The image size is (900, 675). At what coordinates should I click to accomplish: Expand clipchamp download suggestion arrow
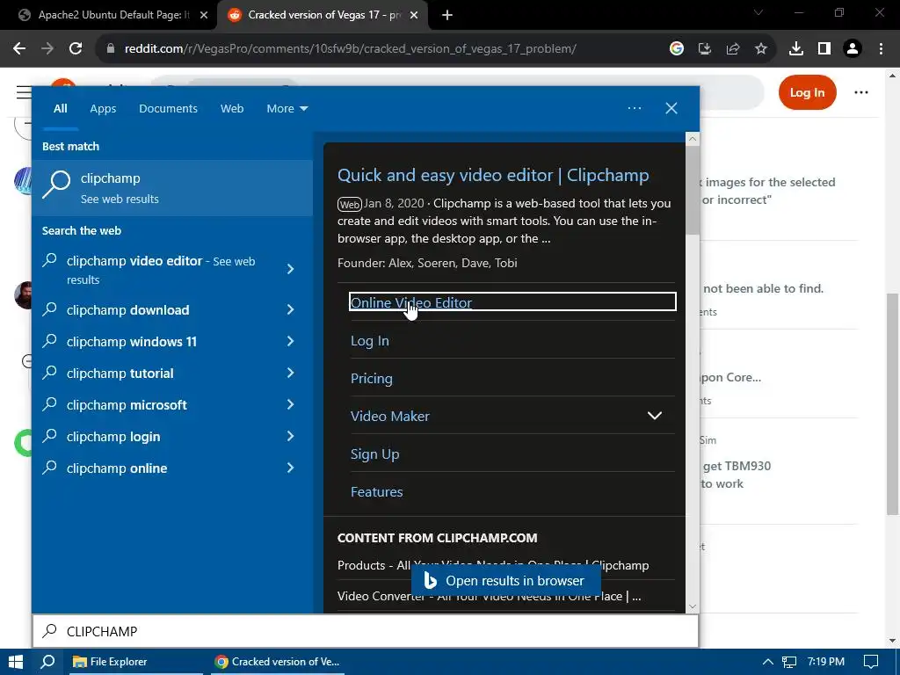[x=290, y=310]
